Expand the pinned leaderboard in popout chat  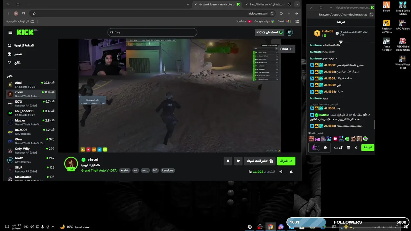341,42
